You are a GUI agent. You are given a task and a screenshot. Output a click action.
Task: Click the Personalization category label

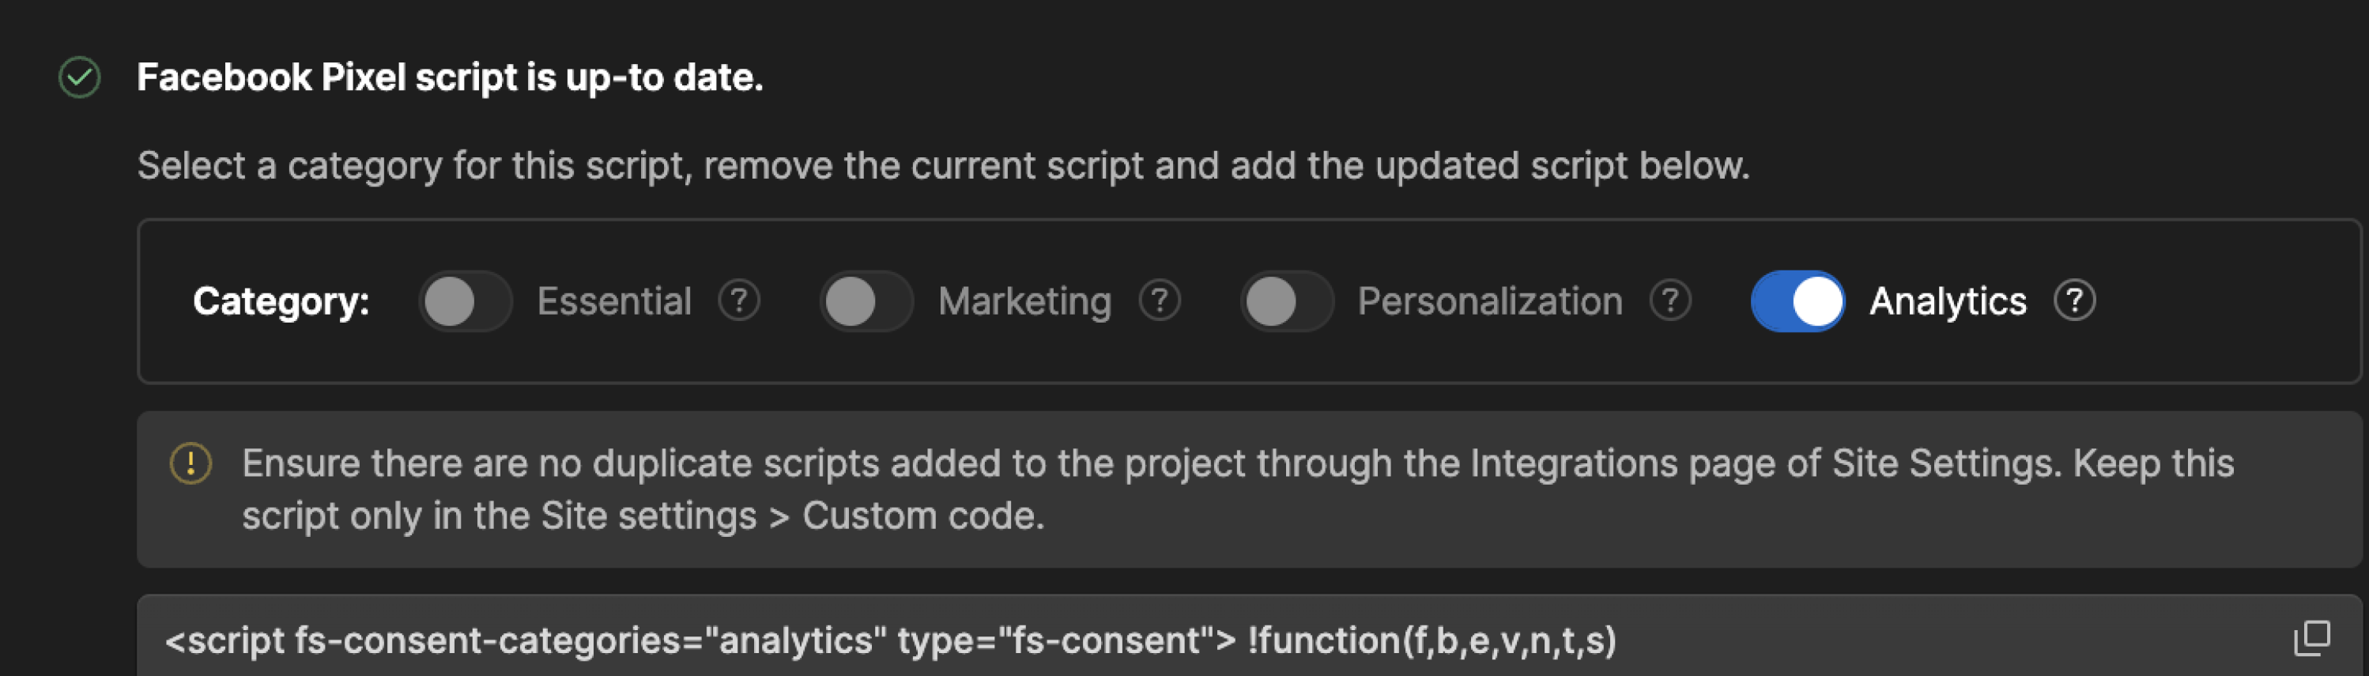point(1490,302)
